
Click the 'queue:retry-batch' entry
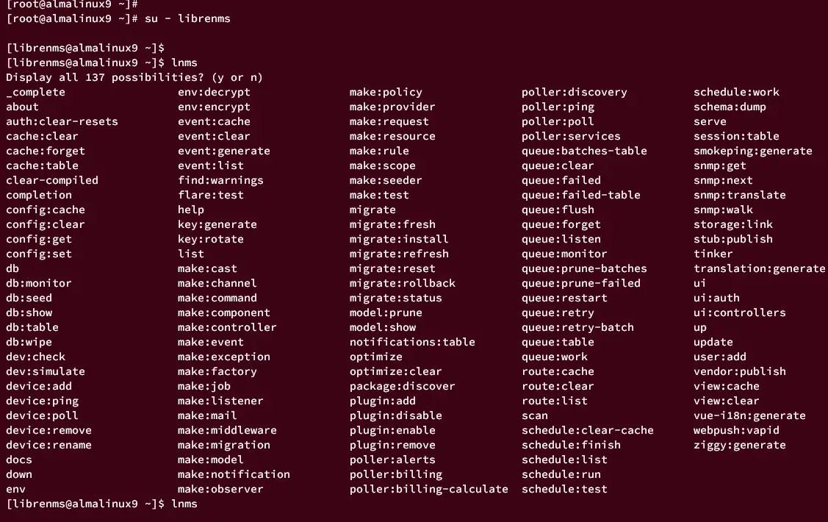click(577, 328)
